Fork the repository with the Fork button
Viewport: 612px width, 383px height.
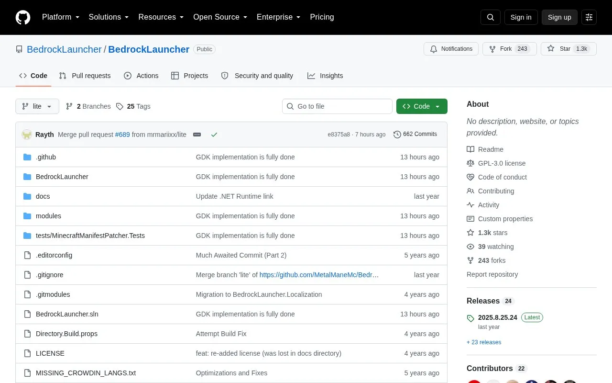510,49
